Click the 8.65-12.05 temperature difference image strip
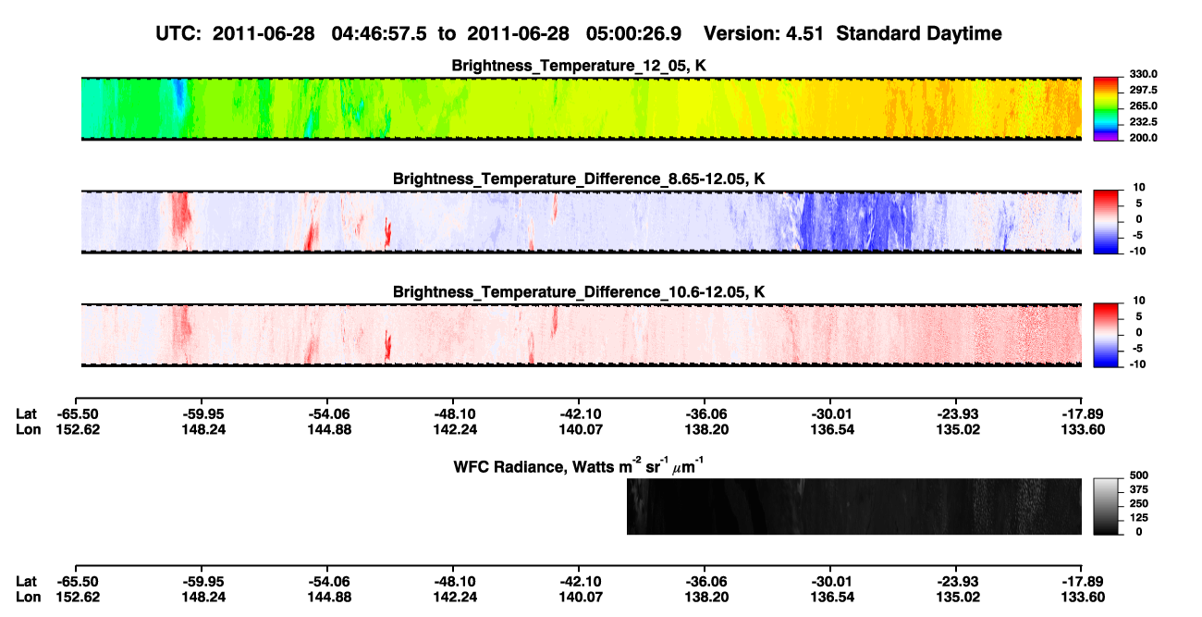The width and height of the screenshot is (1202, 617). [x=582, y=222]
